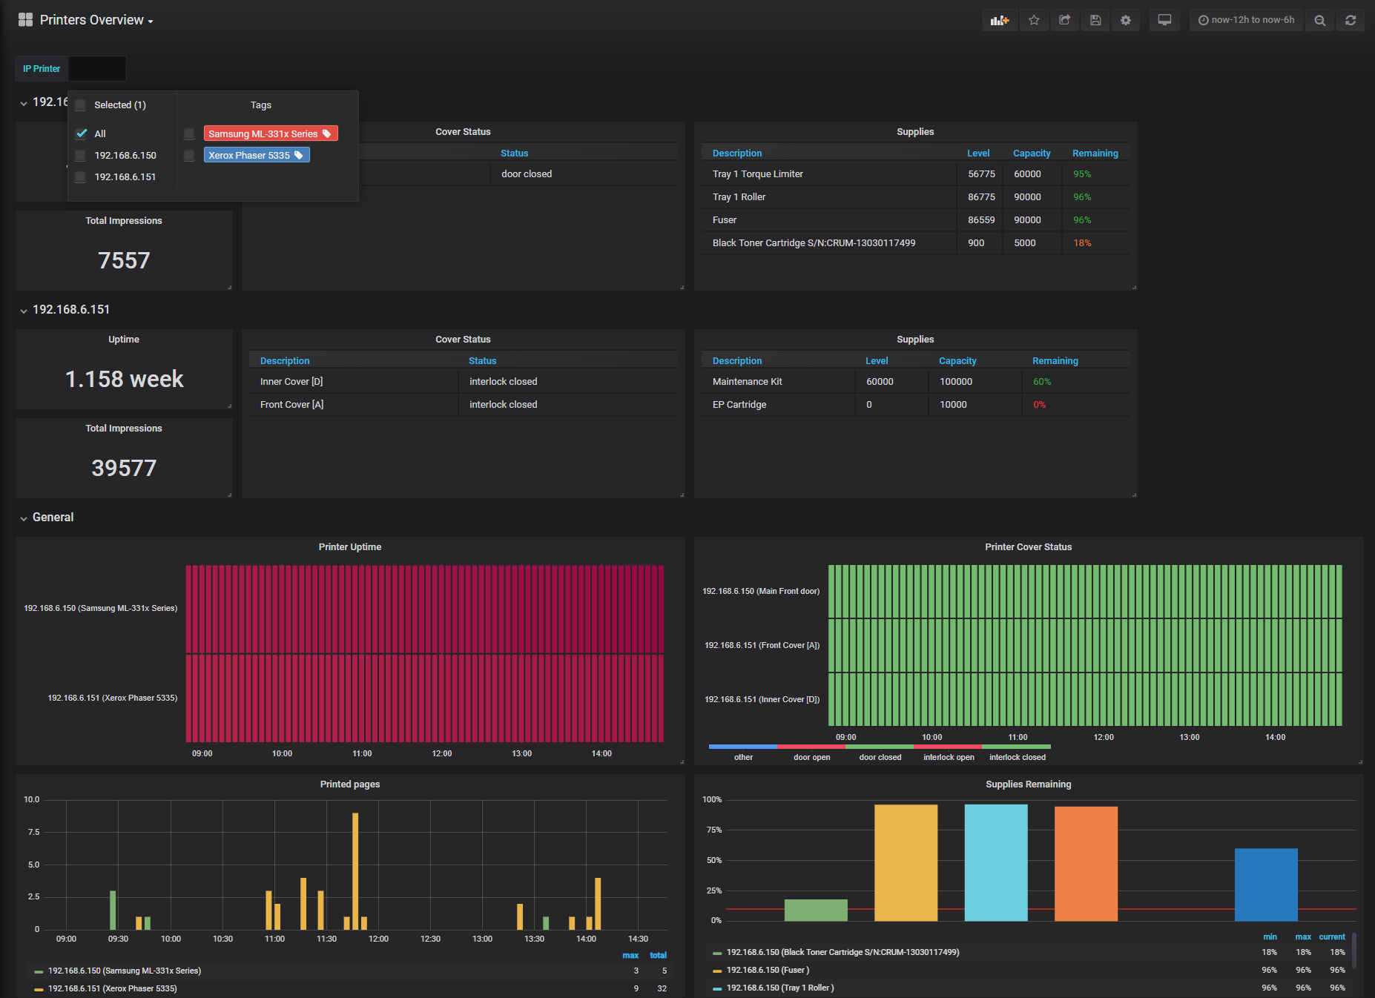The image size is (1375, 998).
Task: Click the Supplies Remaining legend scrollbar
Action: point(1354,951)
